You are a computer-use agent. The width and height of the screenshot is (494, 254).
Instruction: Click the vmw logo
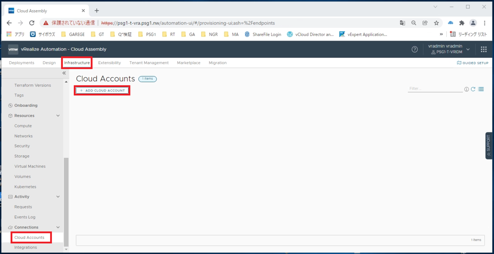(13, 49)
